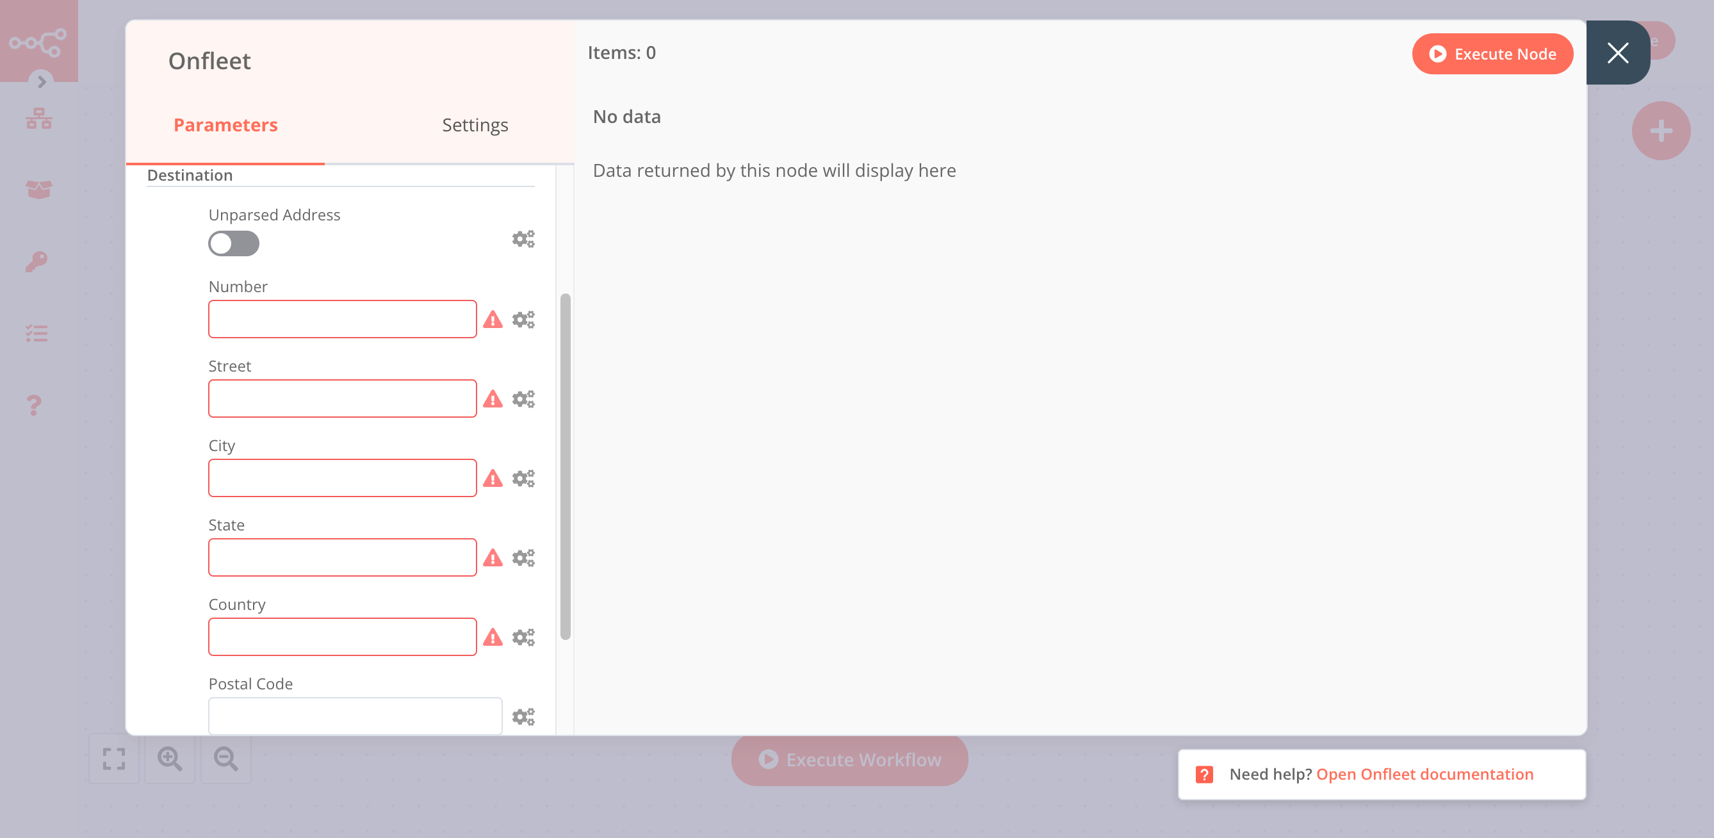
Task: Focus the City input field
Action: pos(342,477)
